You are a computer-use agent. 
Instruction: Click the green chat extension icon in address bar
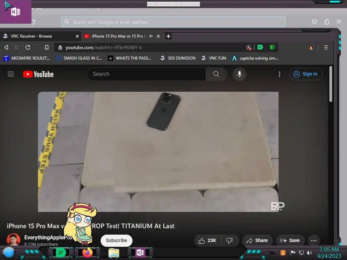(260, 47)
